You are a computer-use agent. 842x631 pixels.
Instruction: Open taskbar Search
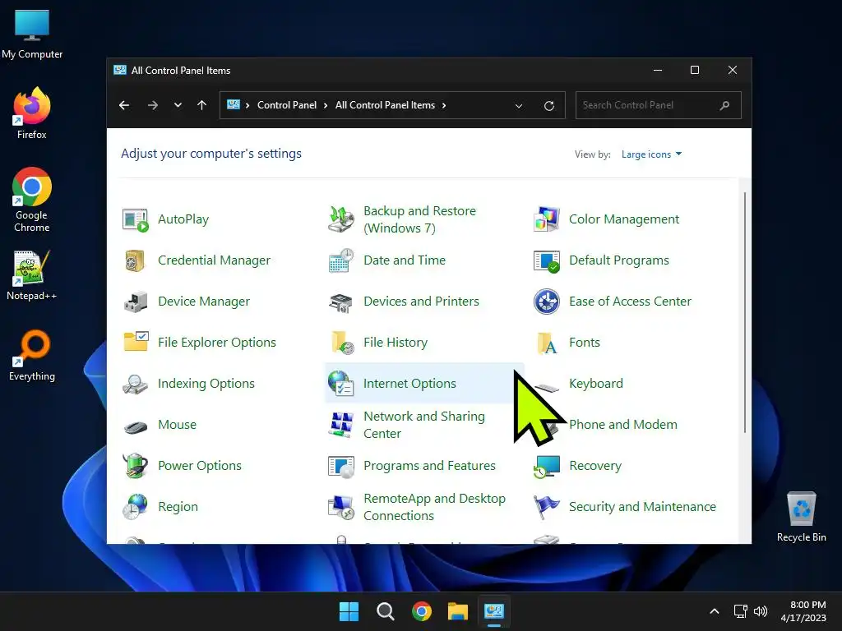tap(386, 611)
